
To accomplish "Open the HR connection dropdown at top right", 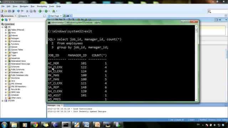I will click(226, 20).
